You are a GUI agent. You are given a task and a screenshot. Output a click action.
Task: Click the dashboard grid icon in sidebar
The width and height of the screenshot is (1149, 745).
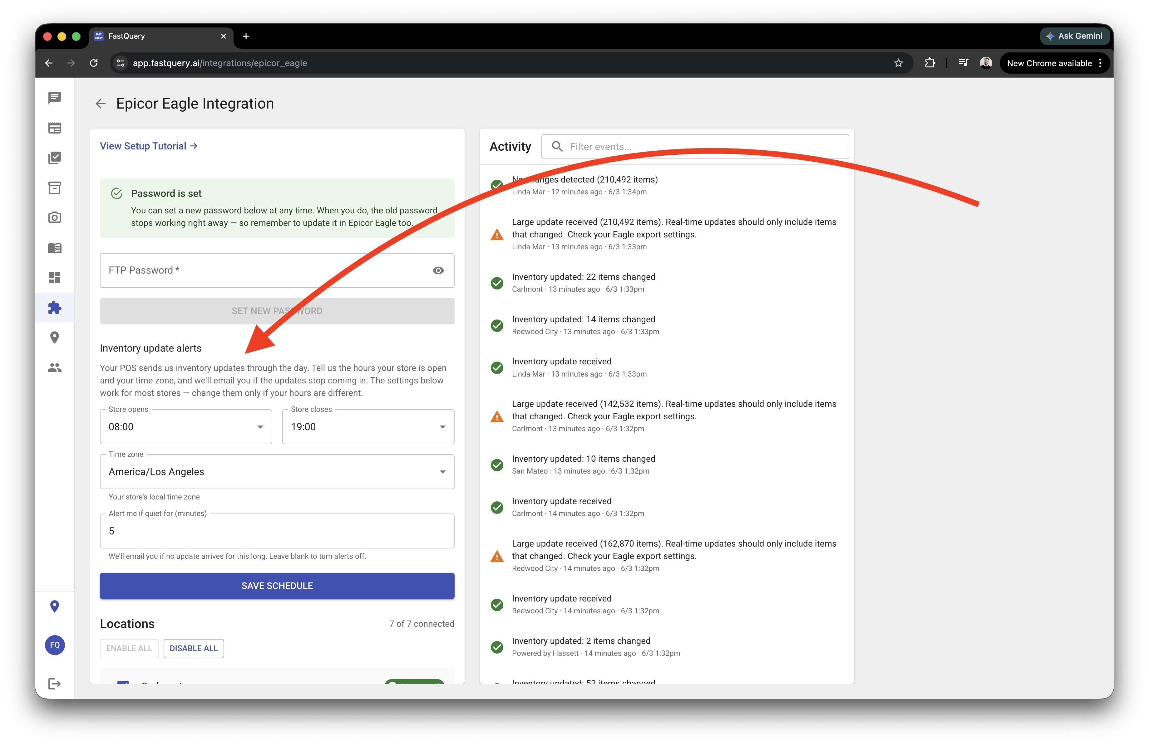tap(55, 277)
